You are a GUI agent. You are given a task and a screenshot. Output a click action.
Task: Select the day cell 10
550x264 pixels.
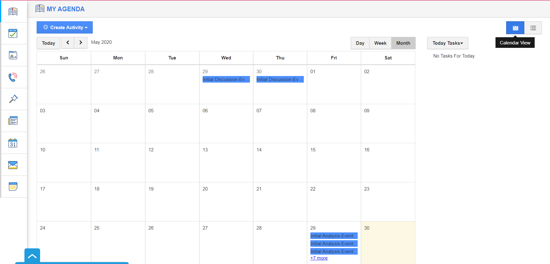coord(64,163)
